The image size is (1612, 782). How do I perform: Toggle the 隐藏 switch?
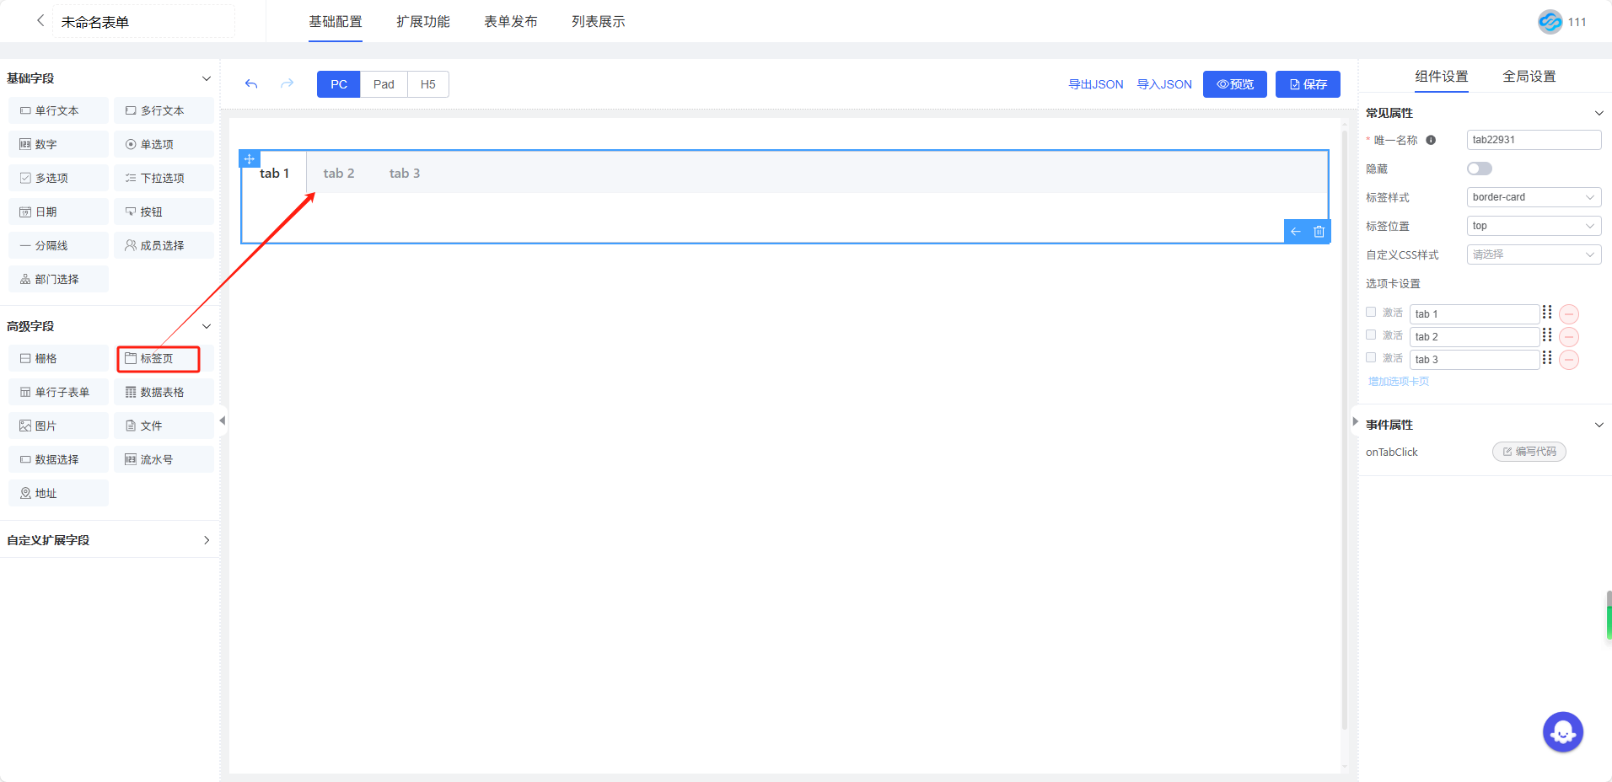point(1479,169)
